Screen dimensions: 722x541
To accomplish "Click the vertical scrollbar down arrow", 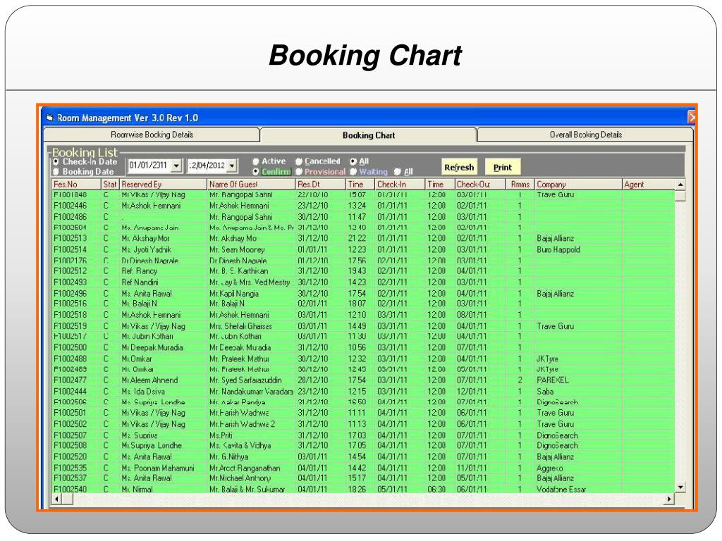I will pos(680,487).
